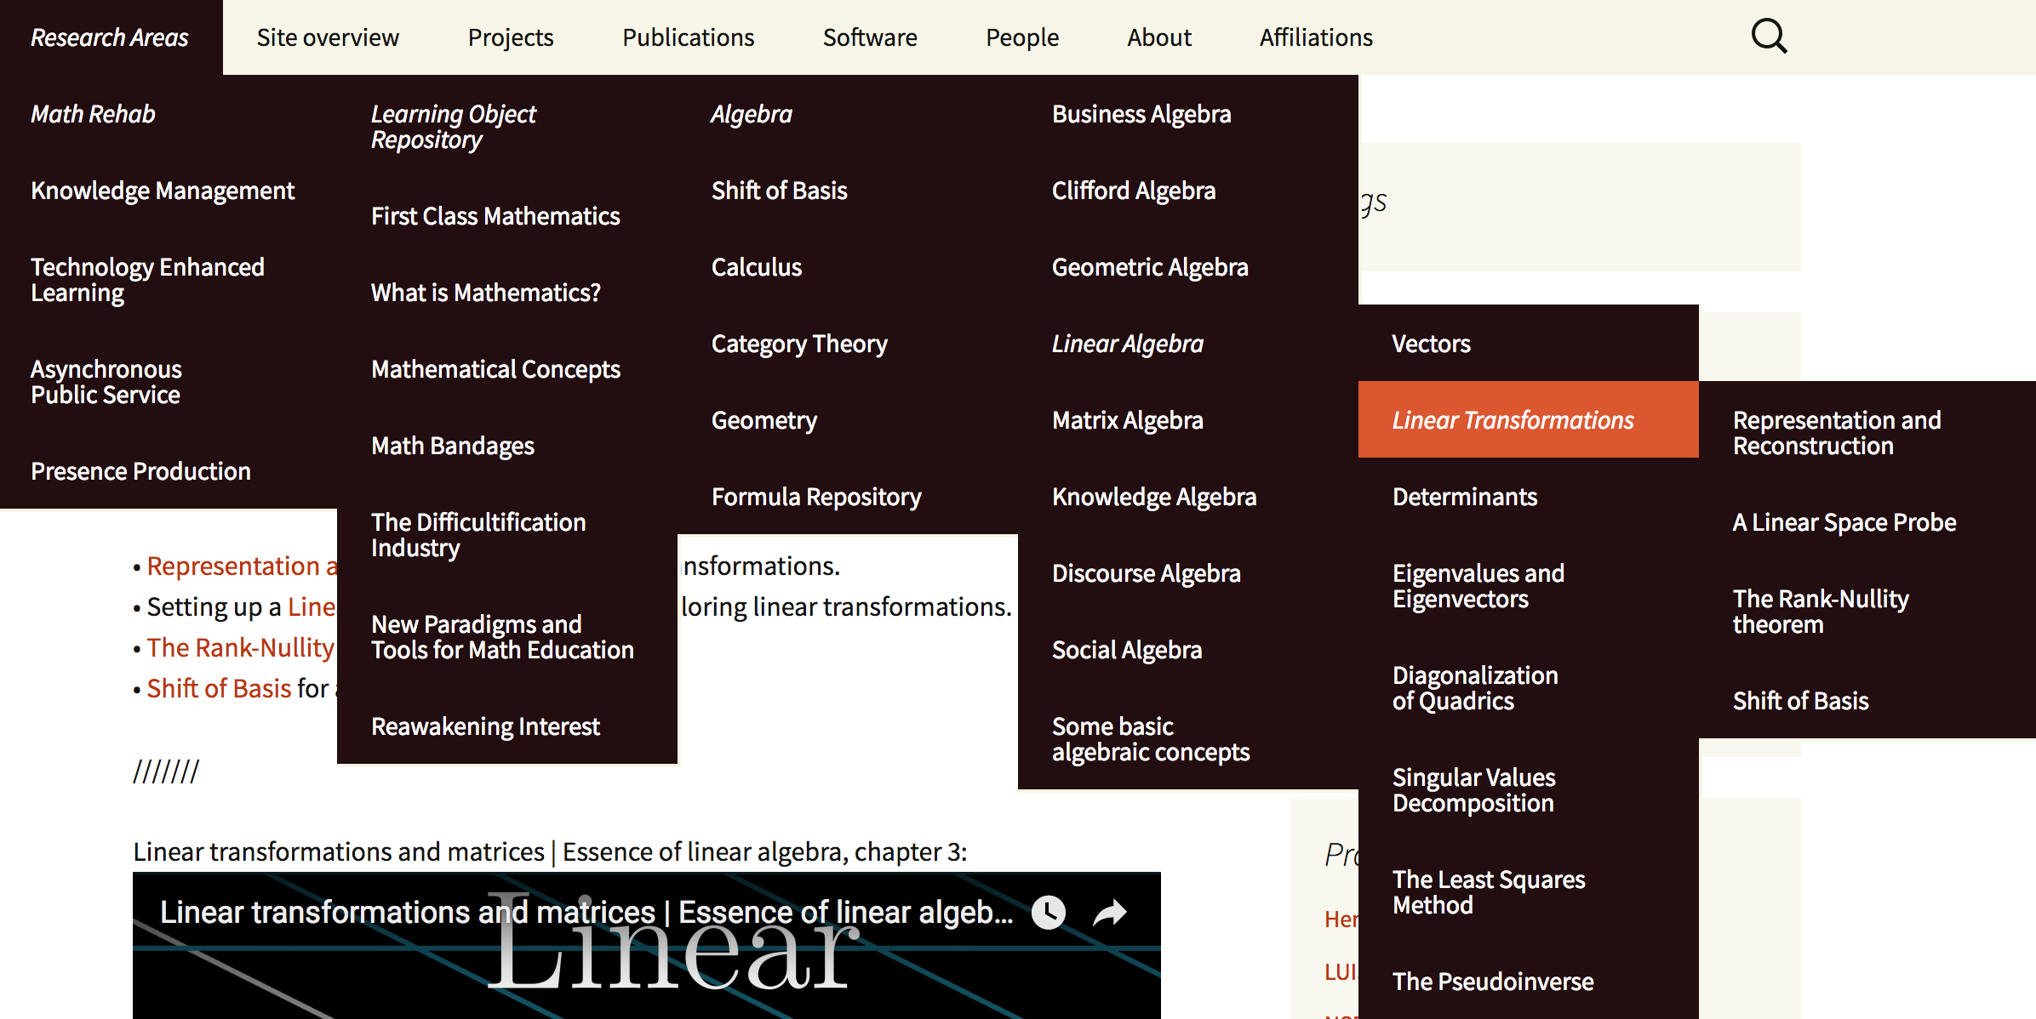Screen dimensions: 2036x1019
Task: Select Clifford Algebra from the menu
Action: [x=1133, y=191]
